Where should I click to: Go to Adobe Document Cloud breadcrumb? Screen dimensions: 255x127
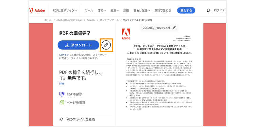pyautogui.click(x=69, y=20)
